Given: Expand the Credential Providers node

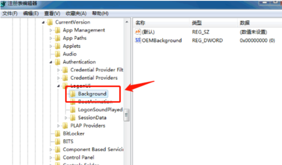Looking at the screenshot, I should (58, 78).
